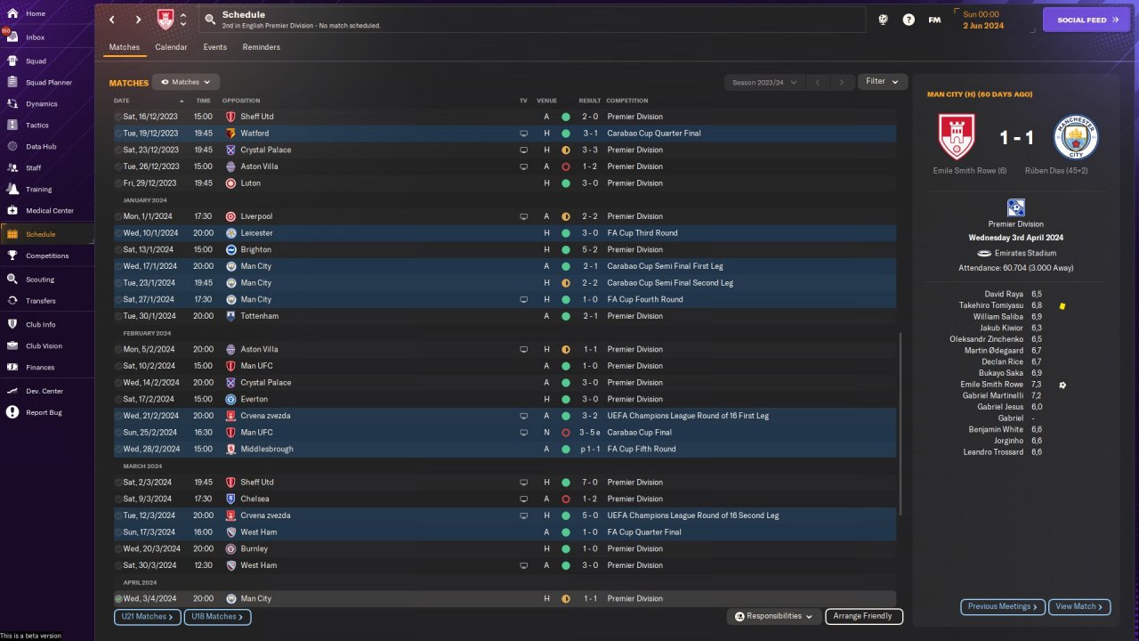Image resolution: width=1139 pixels, height=641 pixels.
Task: Open the Dev. Center icon
Action: click(12, 391)
